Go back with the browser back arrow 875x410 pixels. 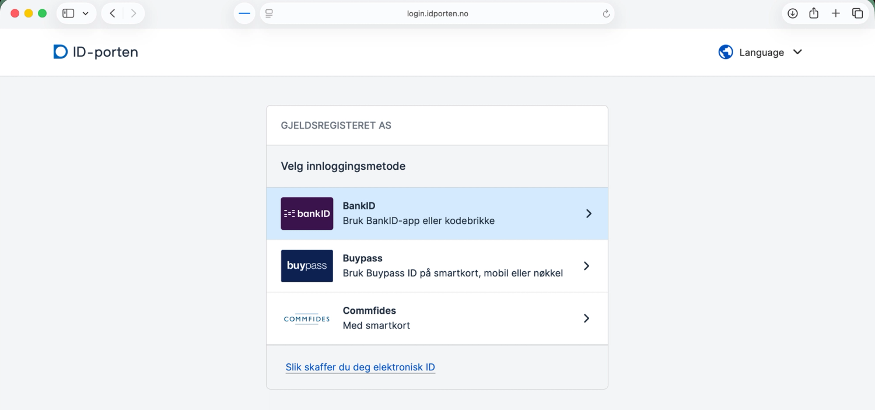112,13
